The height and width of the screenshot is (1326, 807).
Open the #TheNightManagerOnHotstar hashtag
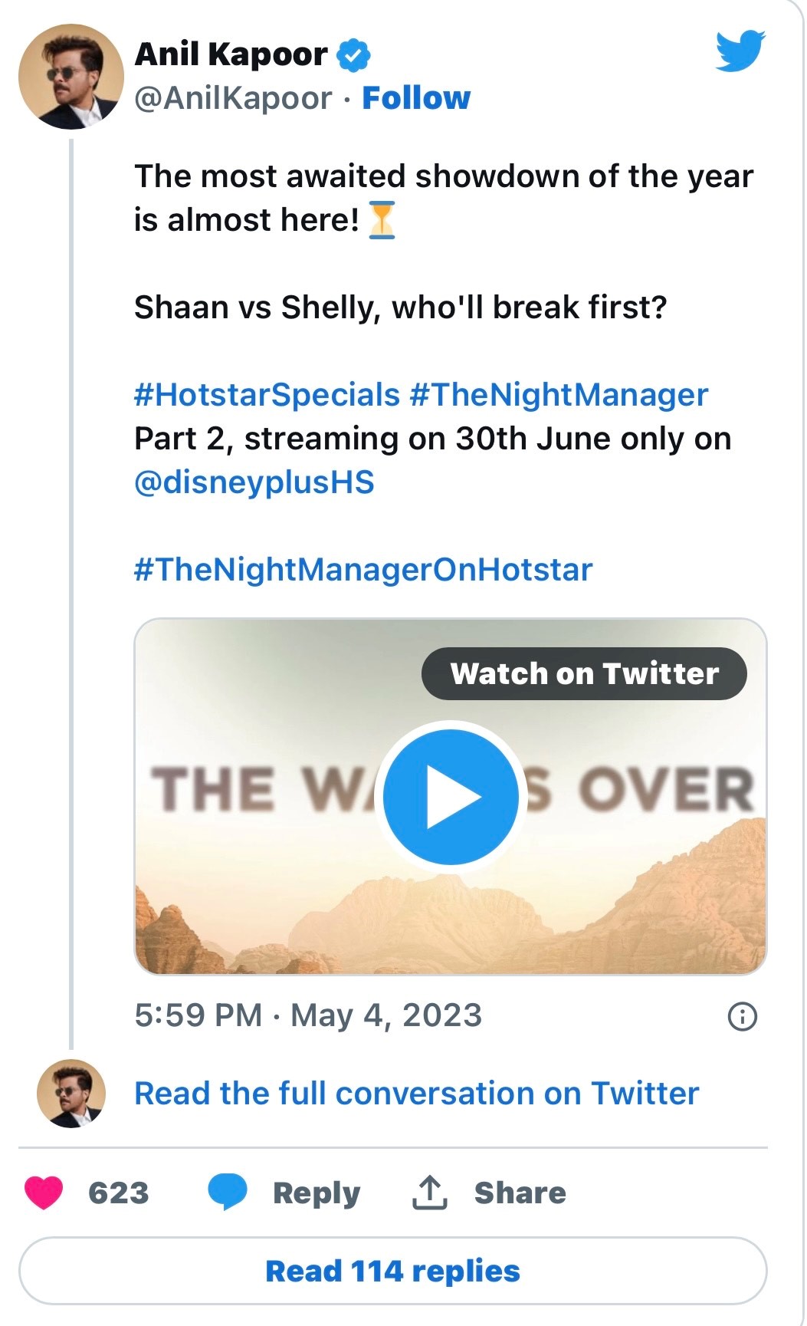point(363,570)
